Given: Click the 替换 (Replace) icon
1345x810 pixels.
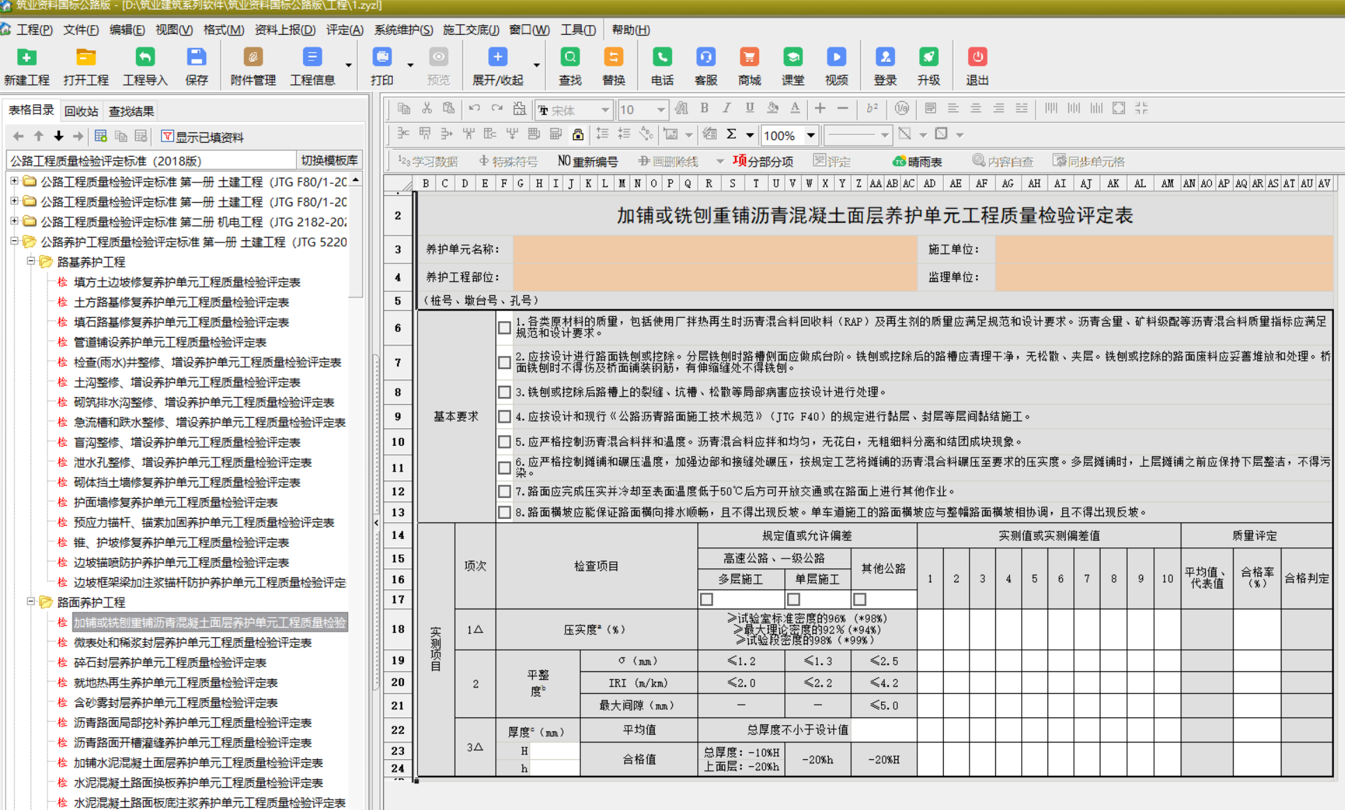Looking at the screenshot, I should [x=613, y=58].
